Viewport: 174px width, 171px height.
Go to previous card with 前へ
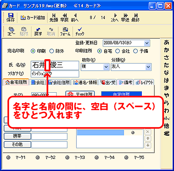coord(75,18)
